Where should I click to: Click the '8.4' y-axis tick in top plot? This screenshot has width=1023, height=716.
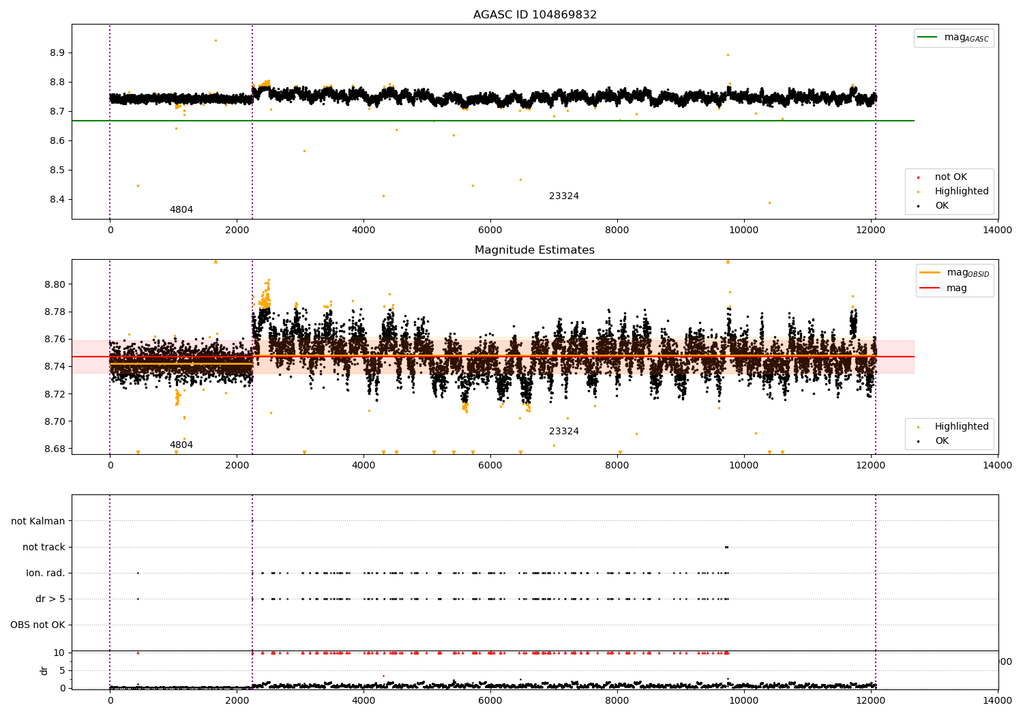click(x=57, y=200)
